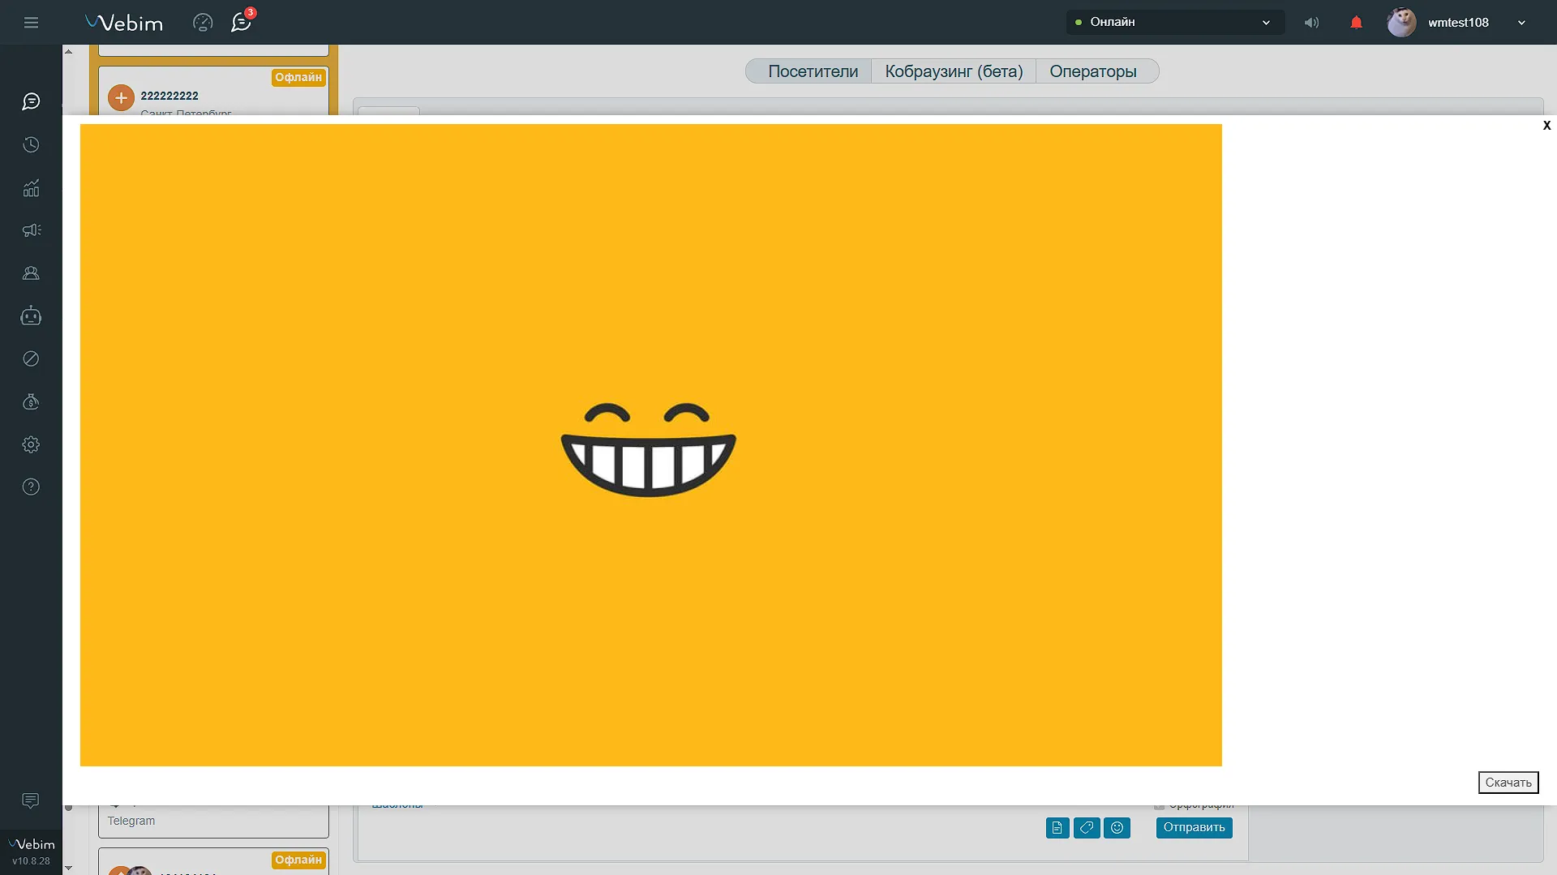This screenshot has width=1557, height=875.
Task: Open the chats icon with badge 3
Action: [x=241, y=23]
